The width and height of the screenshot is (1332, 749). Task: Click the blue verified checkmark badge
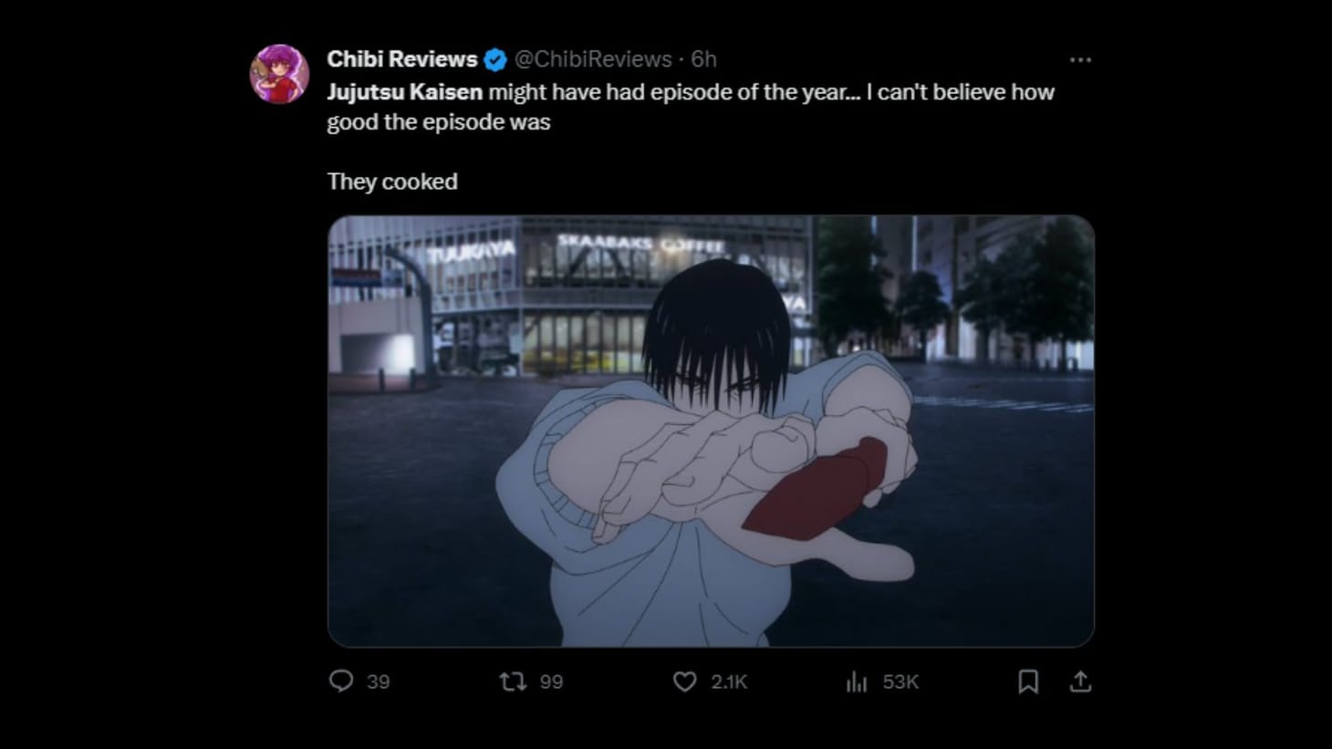point(495,60)
